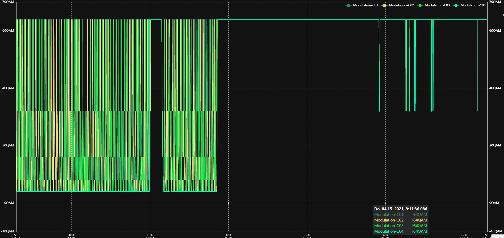Click the 60QAM label on left axis
504x238 pixels.
pos(8,31)
